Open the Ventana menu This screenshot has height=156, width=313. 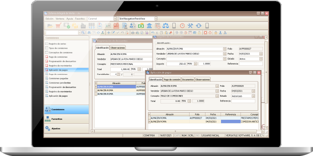pyautogui.click(x=60, y=19)
